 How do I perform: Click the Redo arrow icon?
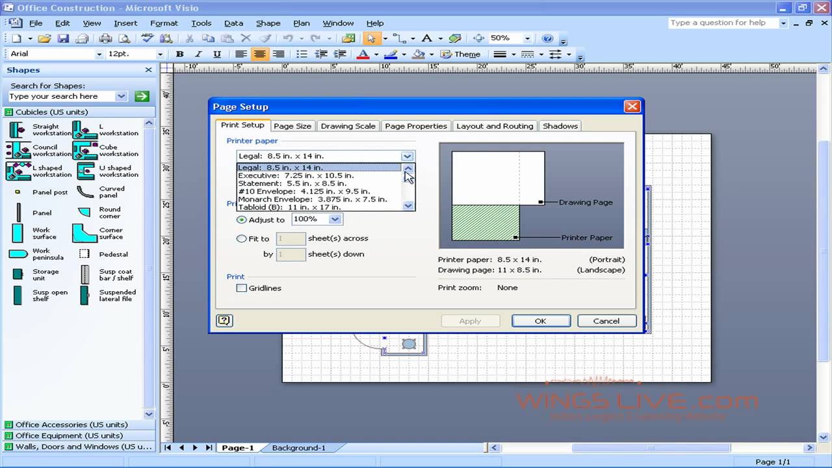point(315,38)
